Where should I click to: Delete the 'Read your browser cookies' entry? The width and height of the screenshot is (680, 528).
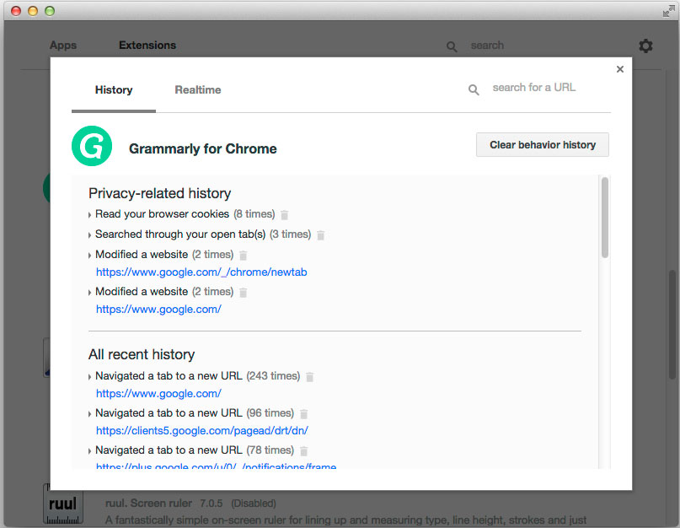285,215
